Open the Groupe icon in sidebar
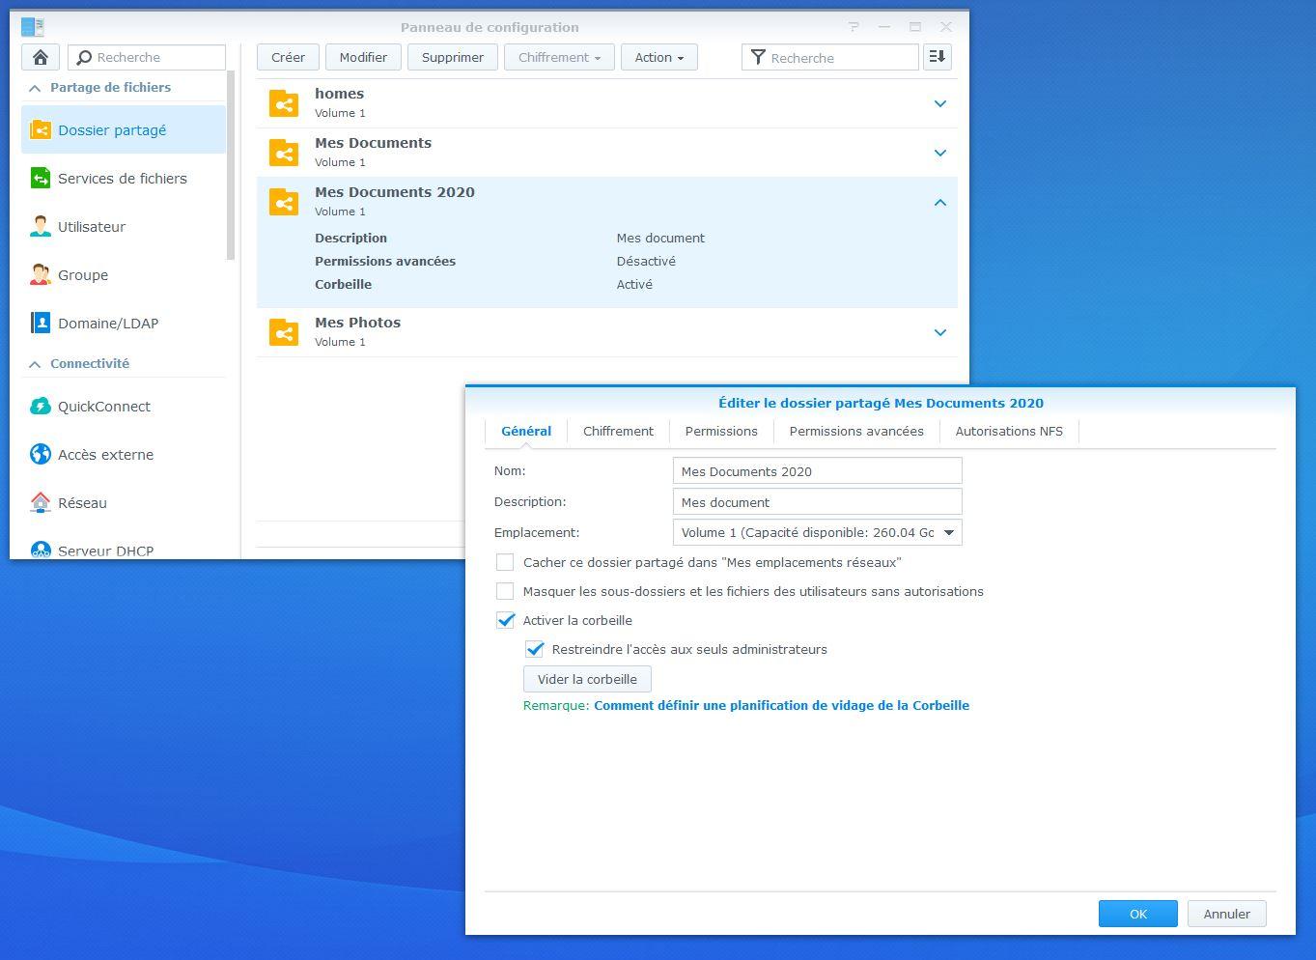The image size is (1316, 960). click(41, 275)
